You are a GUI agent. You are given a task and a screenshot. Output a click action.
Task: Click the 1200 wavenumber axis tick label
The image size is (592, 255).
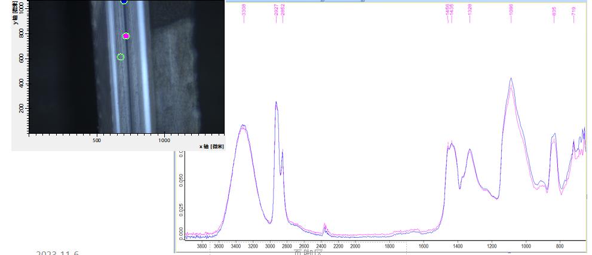pyautogui.click(x=492, y=246)
